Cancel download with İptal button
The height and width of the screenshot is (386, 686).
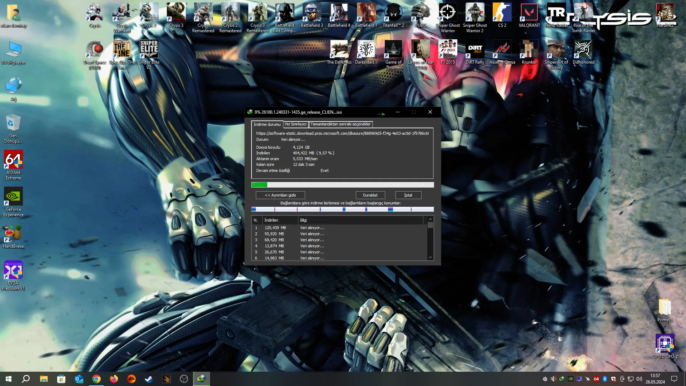click(408, 195)
